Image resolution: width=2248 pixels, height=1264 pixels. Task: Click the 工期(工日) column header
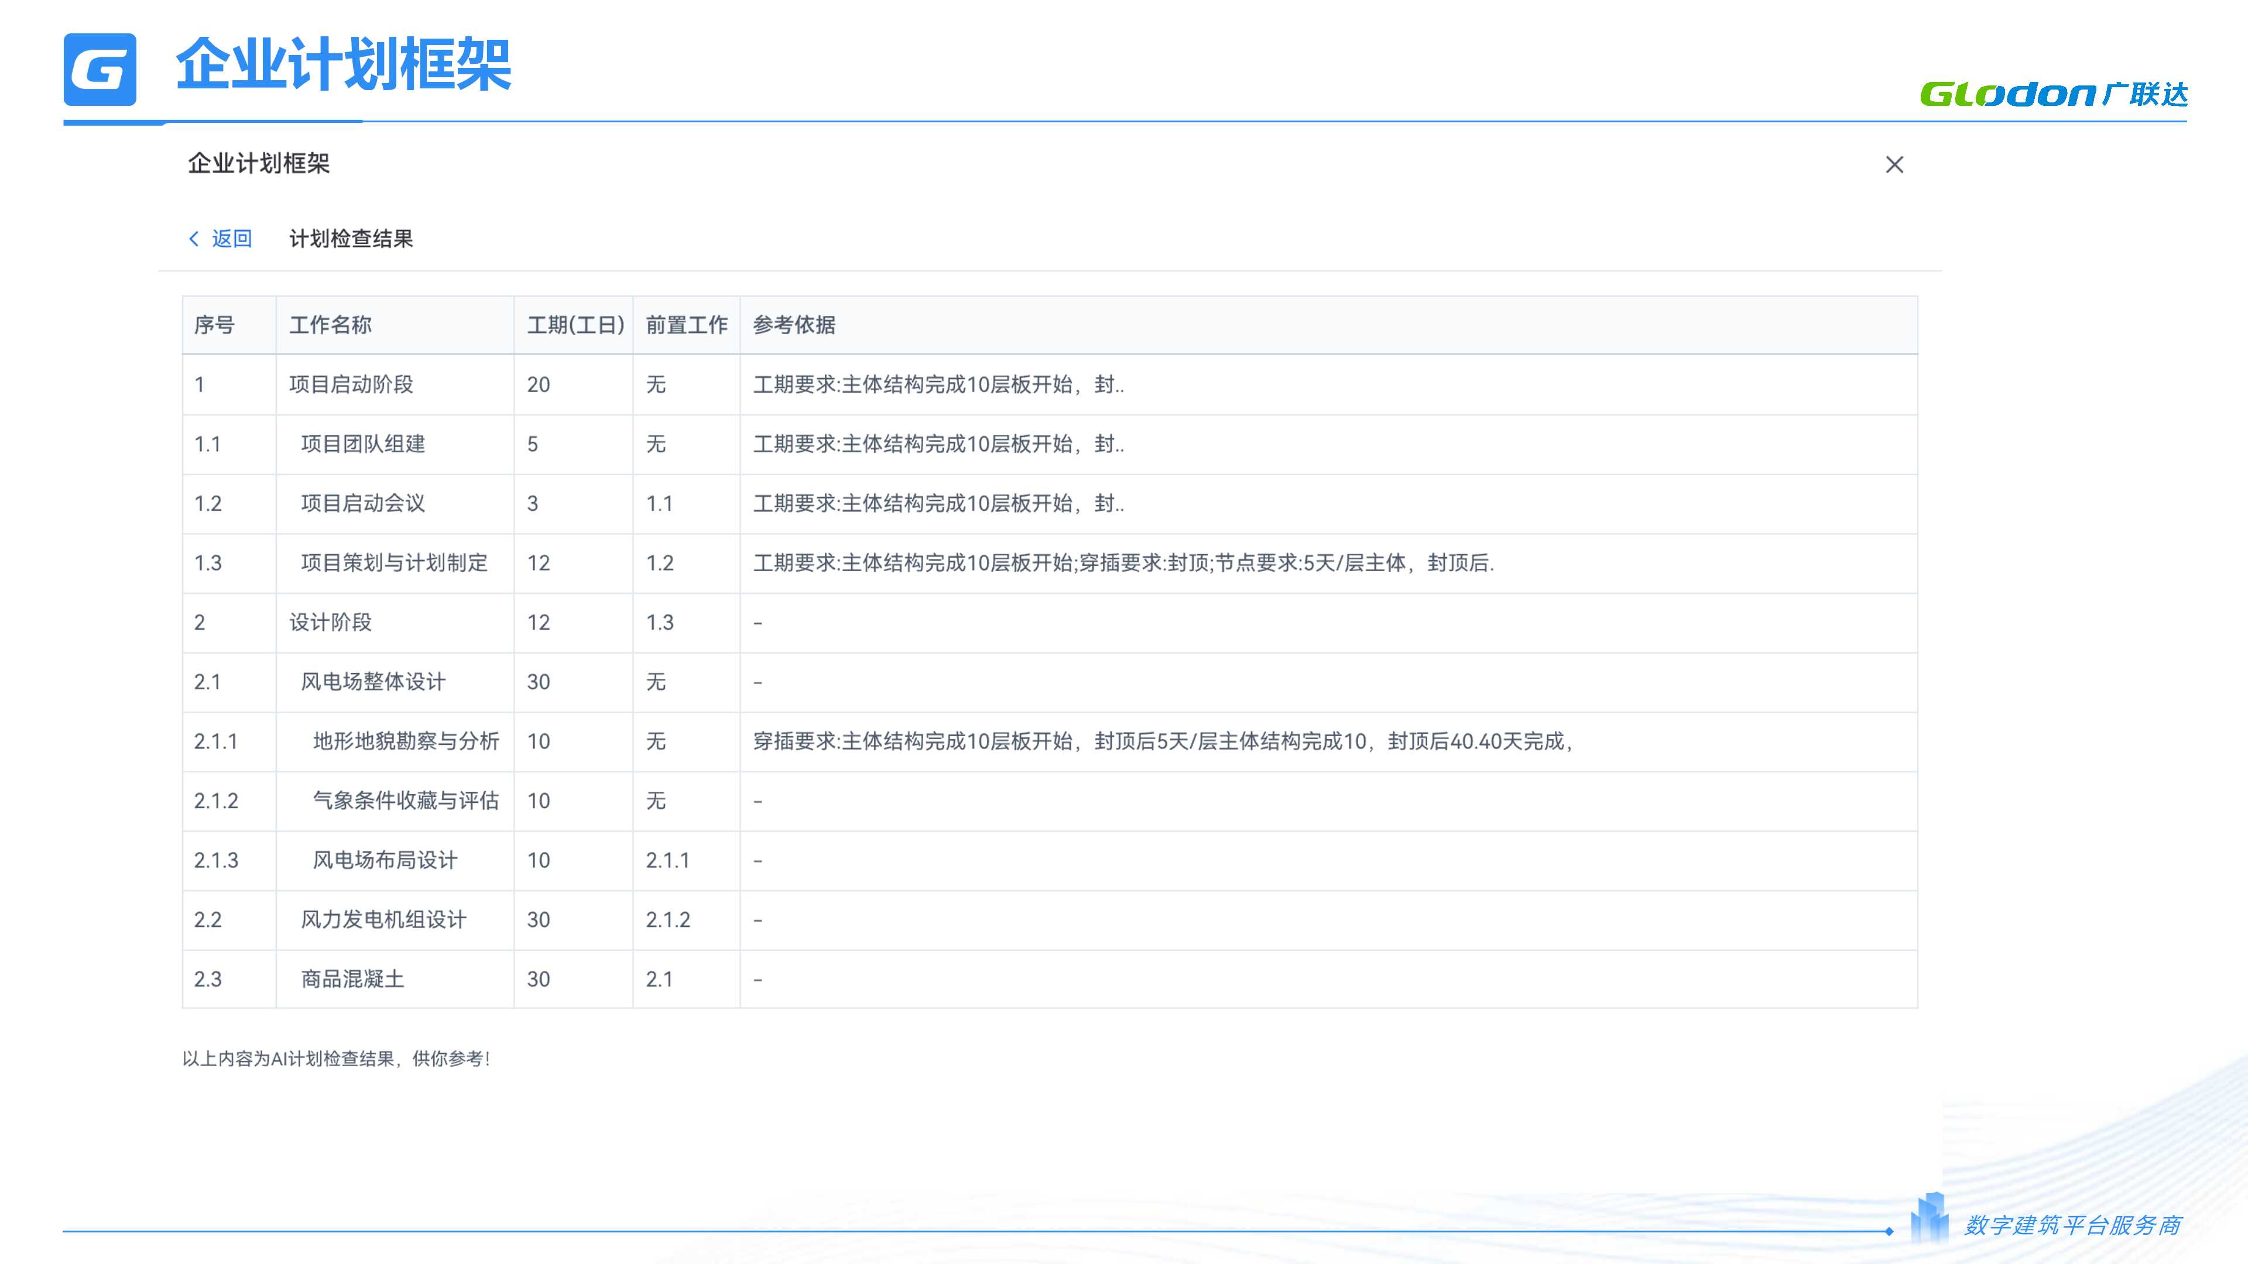[x=575, y=325]
